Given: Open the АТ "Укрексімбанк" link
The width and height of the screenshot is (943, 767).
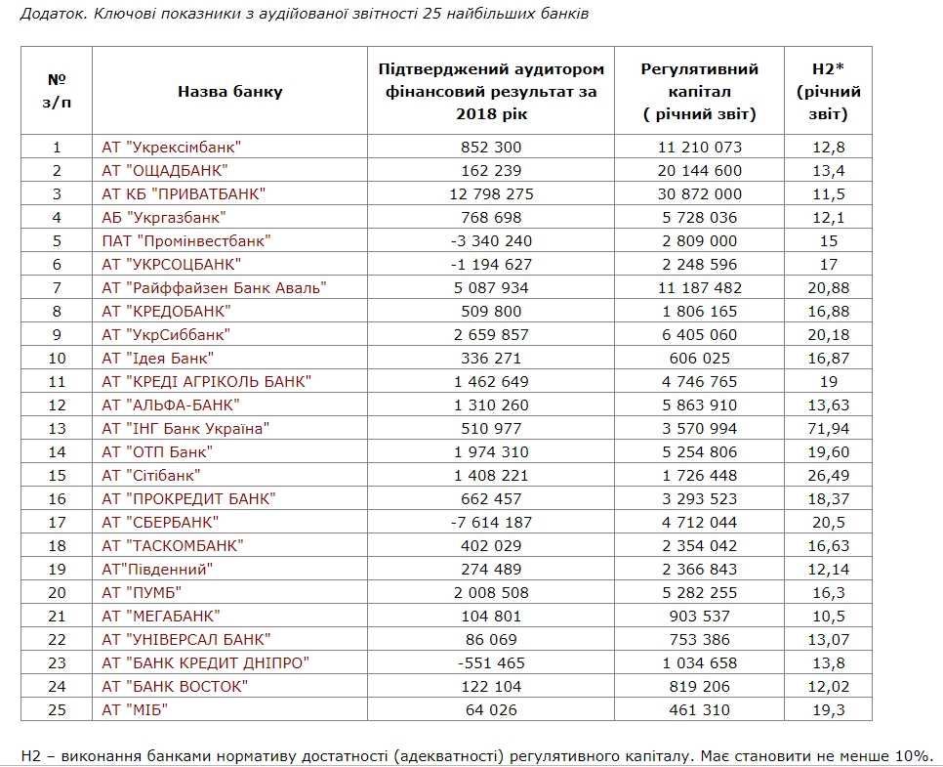Looking at the screenshot, I should [171, 148].
